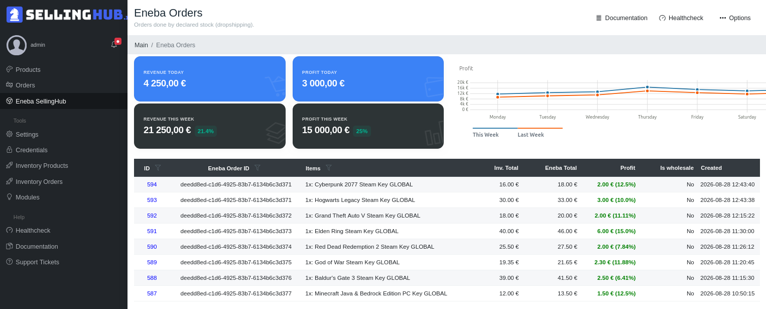Click the Healthcheck gauge icon in header
Image resolution: width=766 pixels, height=309 pixels.
point(663,18)
